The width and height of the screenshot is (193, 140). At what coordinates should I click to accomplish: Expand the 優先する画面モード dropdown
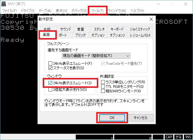96,56
